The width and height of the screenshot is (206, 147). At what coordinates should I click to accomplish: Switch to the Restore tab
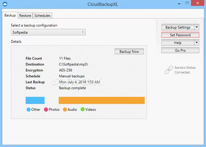click(x=25, y=16)
